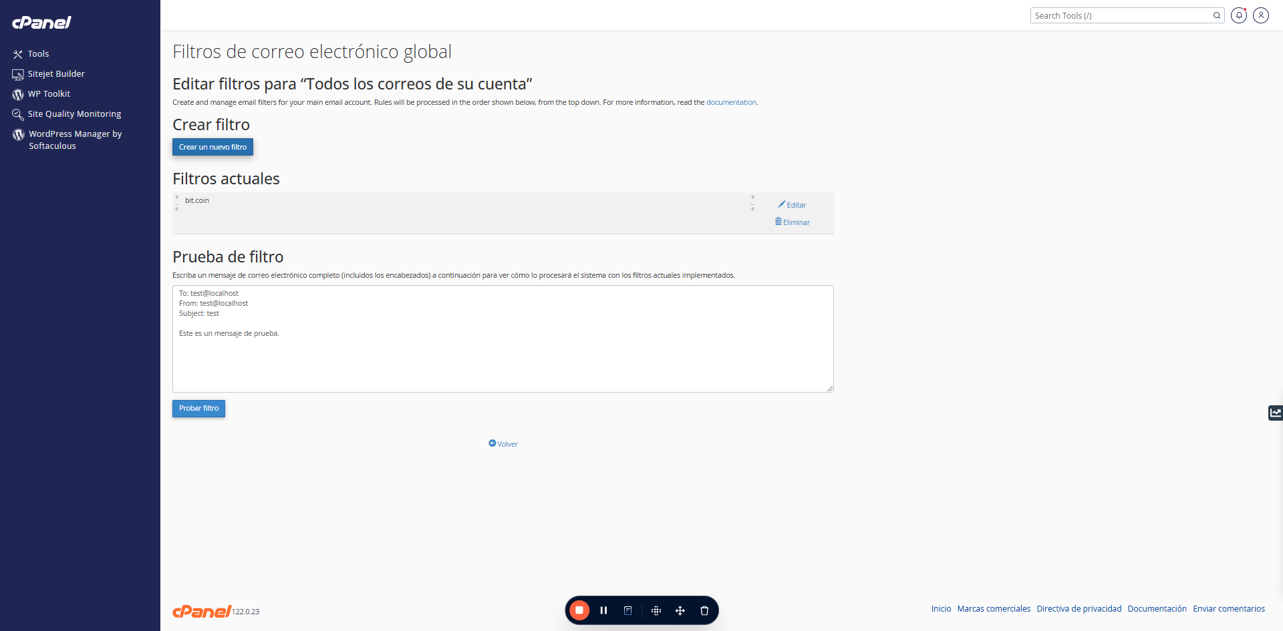The height and width of the screenshot is (631, 1283).
Task: Click the Probar filtro button
Action: 198,409
